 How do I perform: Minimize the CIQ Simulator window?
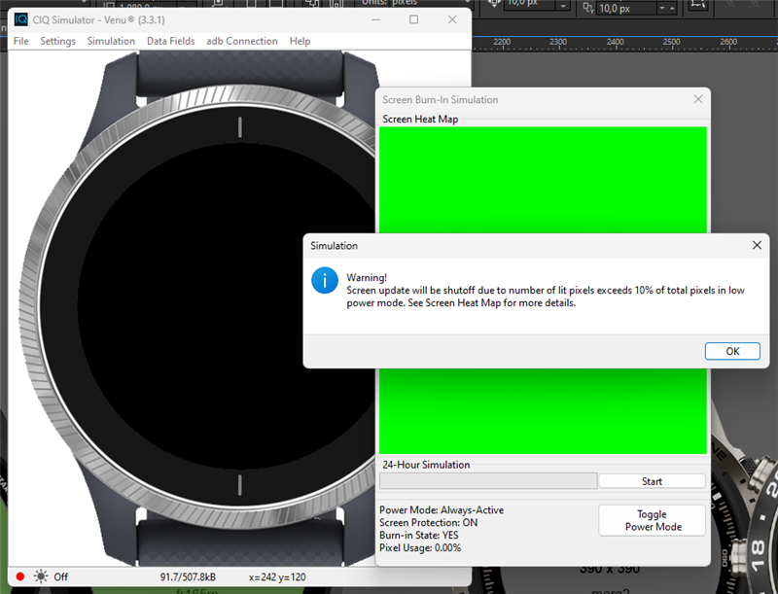pyautogui.click(x=376, y=19)
